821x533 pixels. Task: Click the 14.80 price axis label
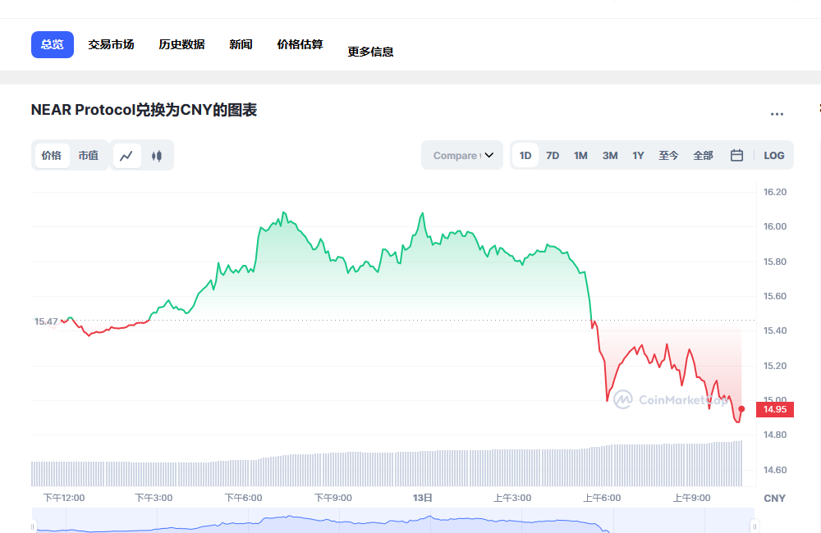tap(775, 435)
